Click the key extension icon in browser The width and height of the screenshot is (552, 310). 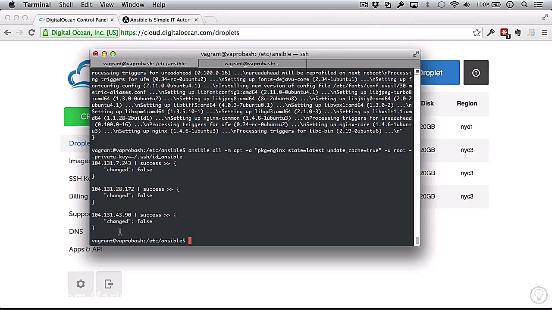(491, 33)
